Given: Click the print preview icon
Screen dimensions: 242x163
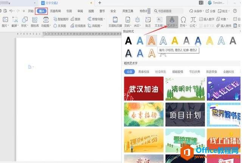Looking at the screenshot, I should tap(5, 11).
